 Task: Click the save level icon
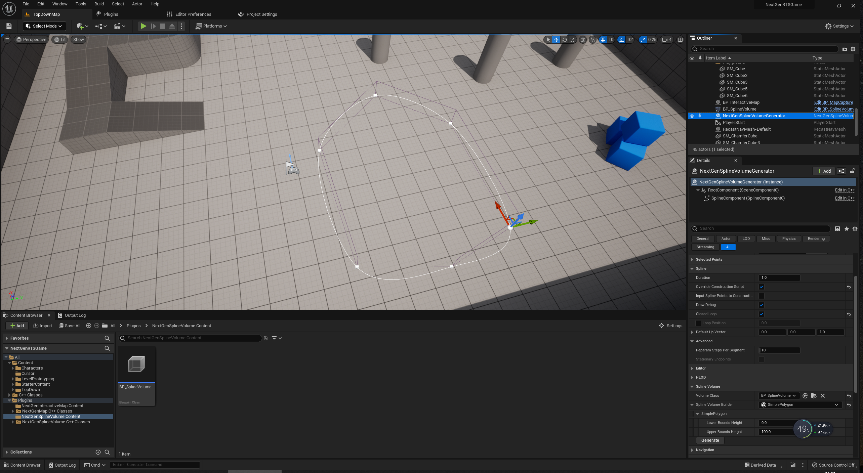(x=9, y=26)
